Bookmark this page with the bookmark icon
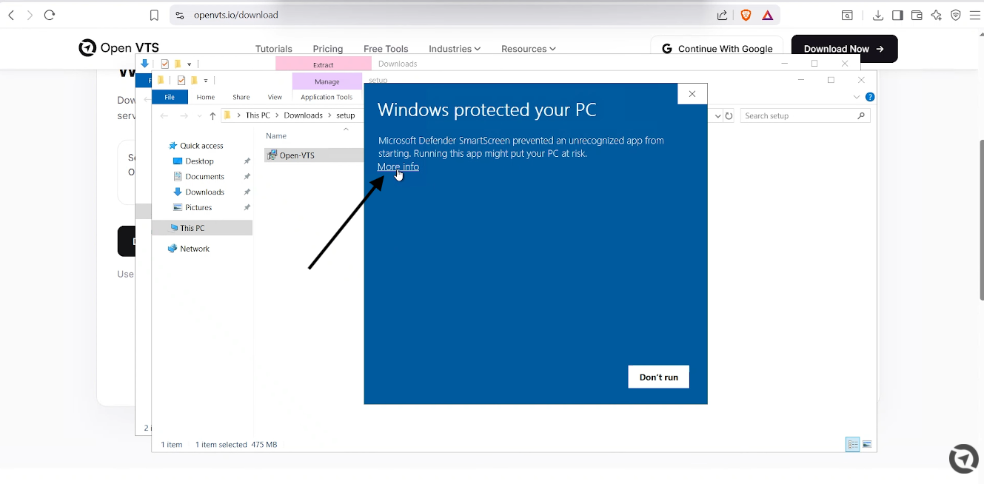The width and height of the screenshot is (984, 484). pos(154,15)
